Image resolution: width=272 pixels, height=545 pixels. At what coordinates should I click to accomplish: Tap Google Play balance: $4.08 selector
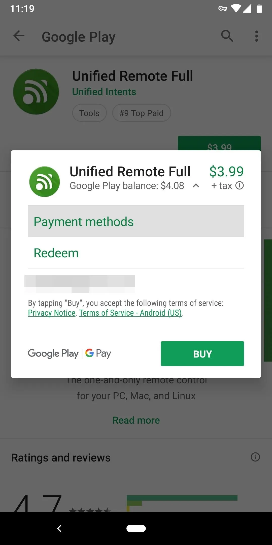click(x=127, y=186)
